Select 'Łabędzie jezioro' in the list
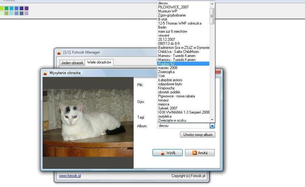Screen dimensions: 305x187 coord(183,80)
